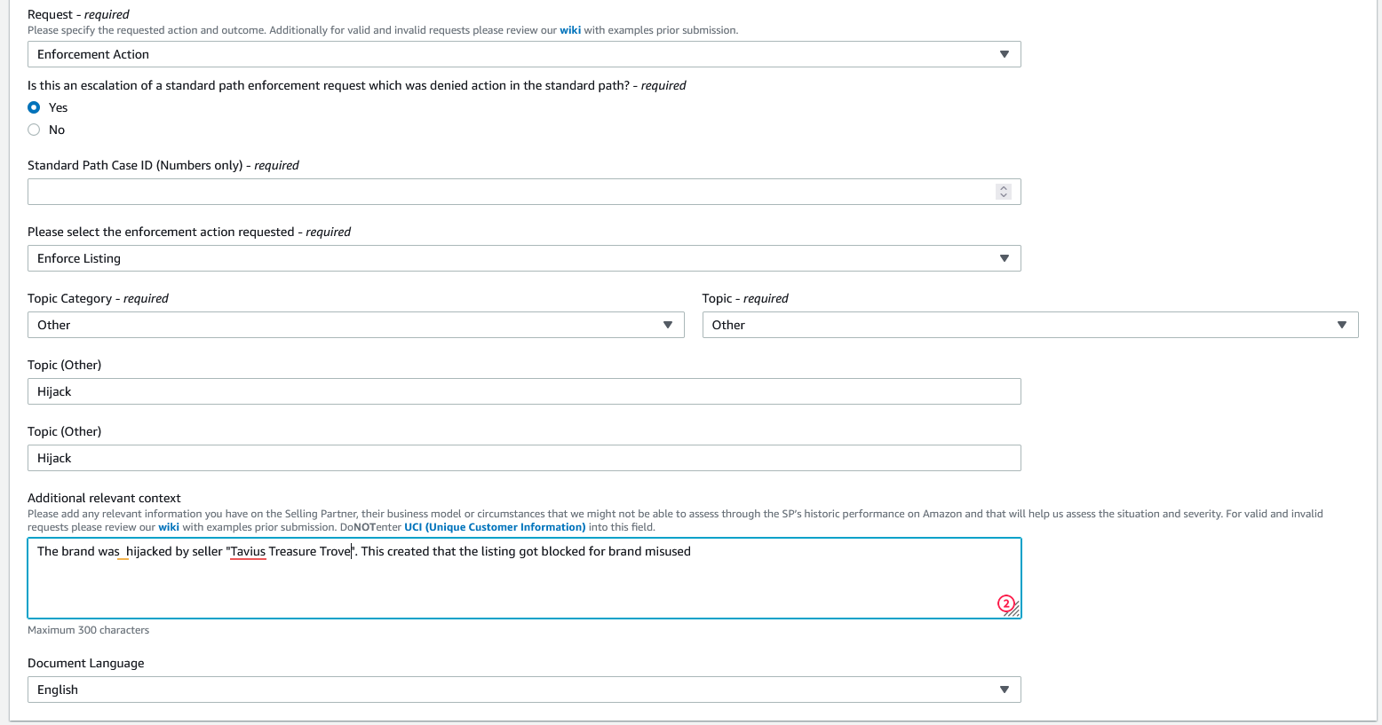Click the resize handle of the context textarea
Screen dimensions: 1382x725
coord(1014,611)
